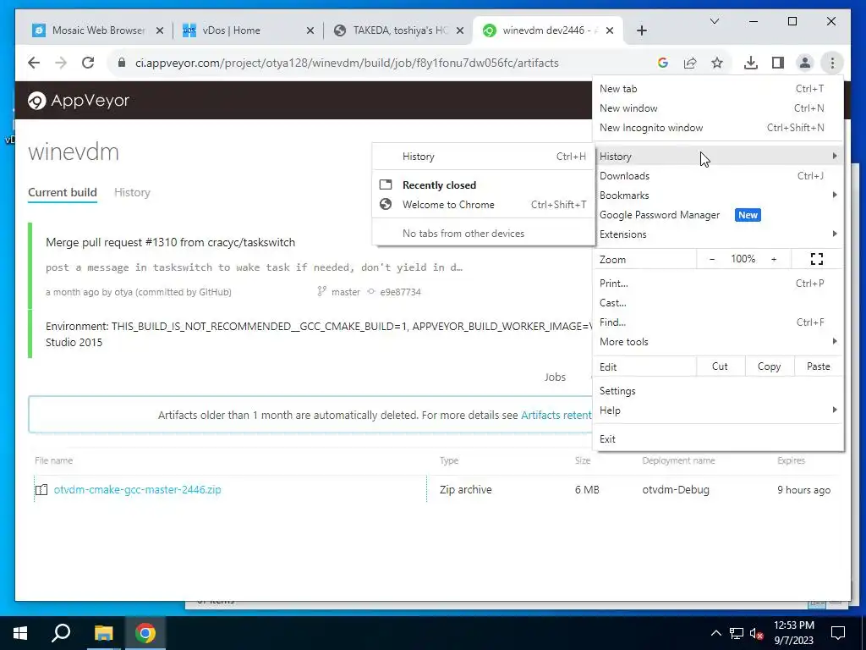Go back with the browser back arrow
Image resolution: width=866 pixels, height=650 pixels.
34,63
